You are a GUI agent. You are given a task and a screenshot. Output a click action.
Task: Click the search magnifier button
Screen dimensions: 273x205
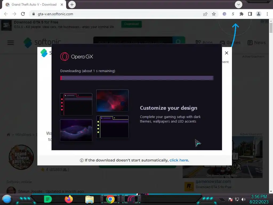pos(179,42)
